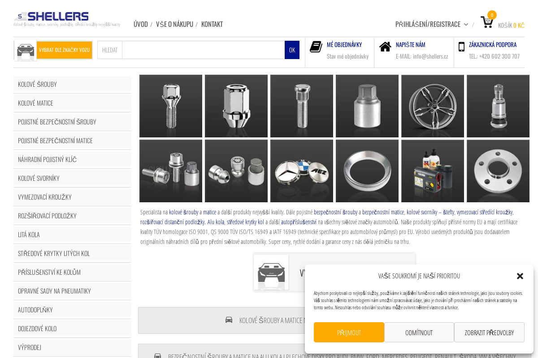Click the house icon beside Napište nám

click(385, 47)
